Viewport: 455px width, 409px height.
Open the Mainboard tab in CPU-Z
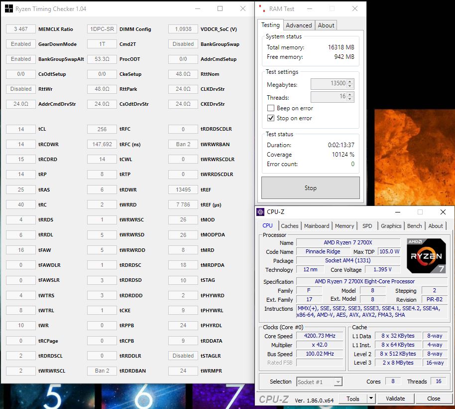[x=317, y=226]
